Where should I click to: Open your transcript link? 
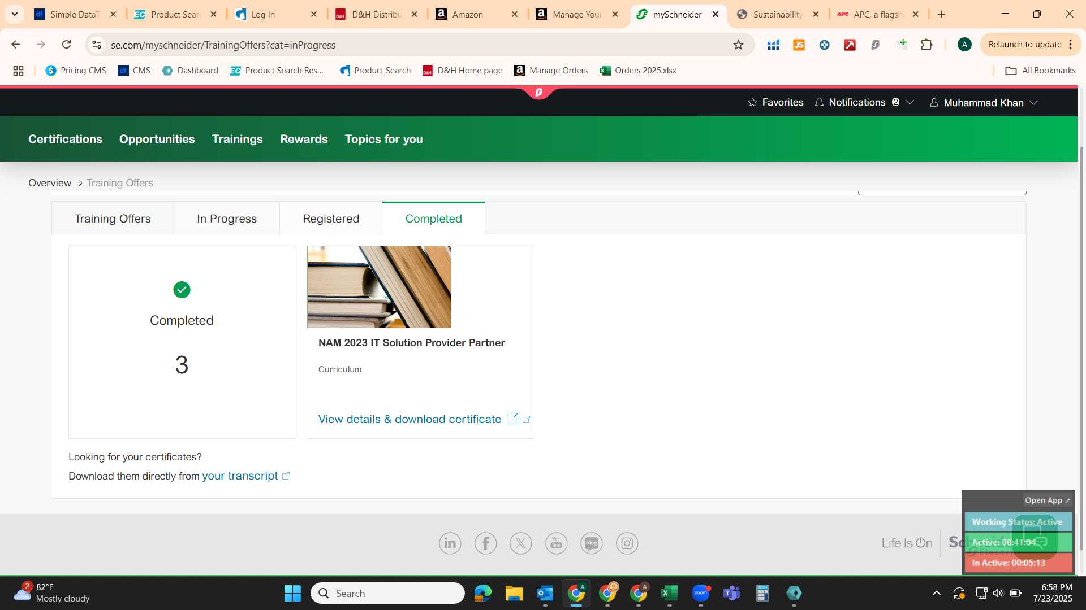coord(240,476)
